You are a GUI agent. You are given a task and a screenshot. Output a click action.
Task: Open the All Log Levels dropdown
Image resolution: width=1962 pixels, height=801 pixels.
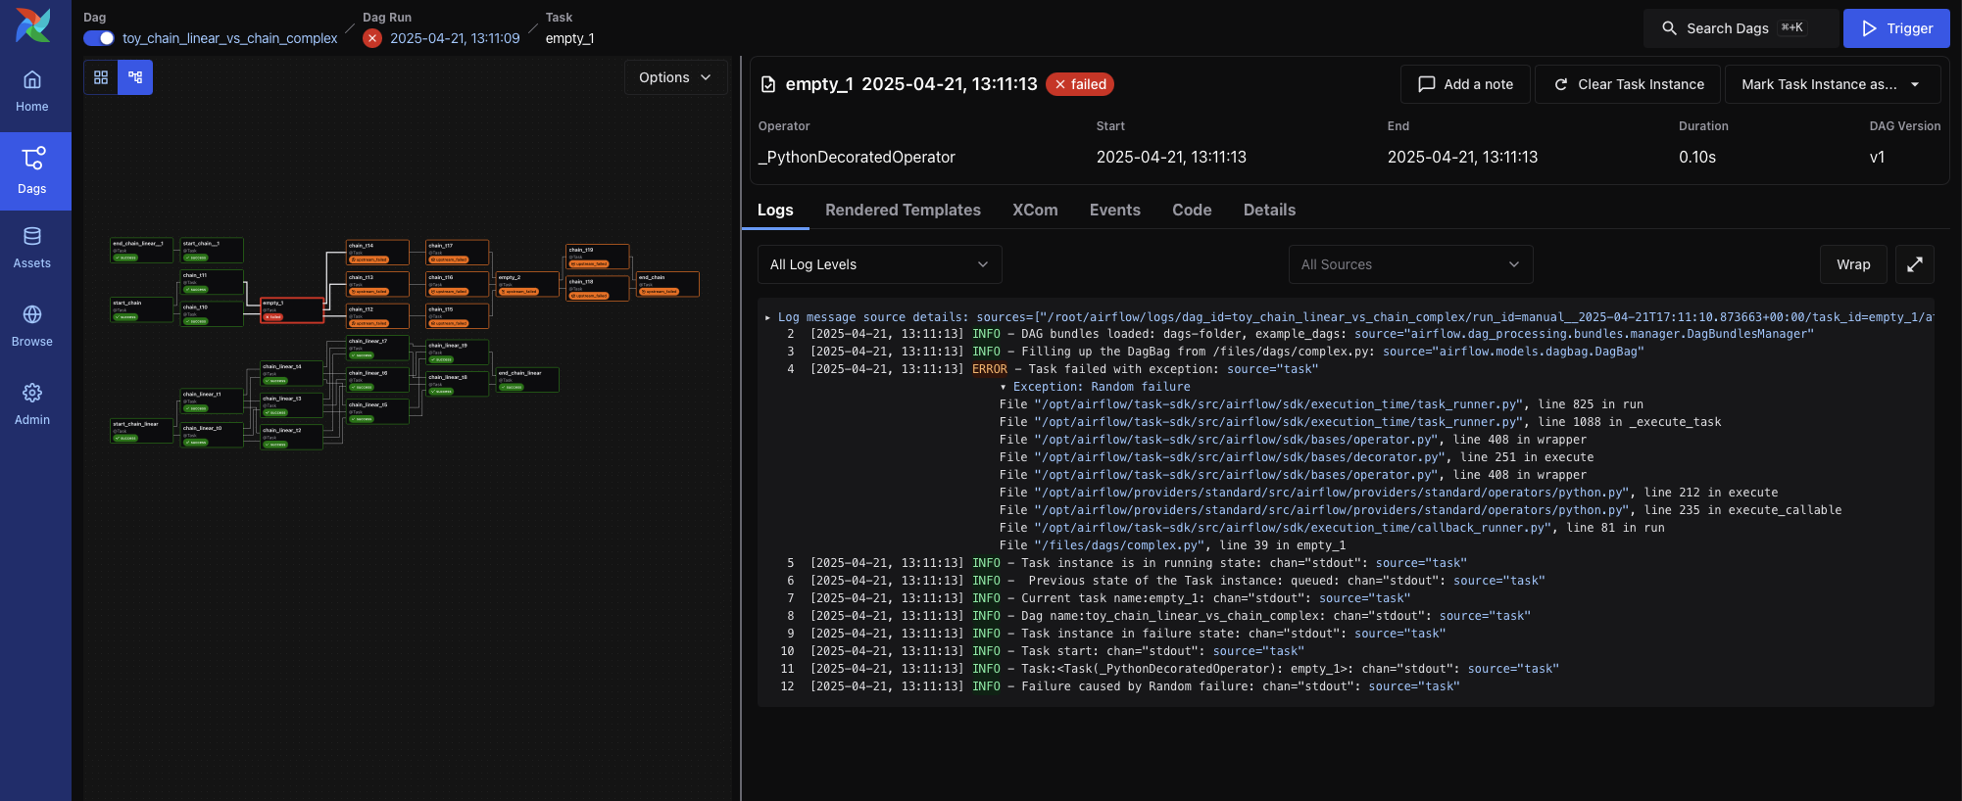pyautogui.click(x=879, y=264)
